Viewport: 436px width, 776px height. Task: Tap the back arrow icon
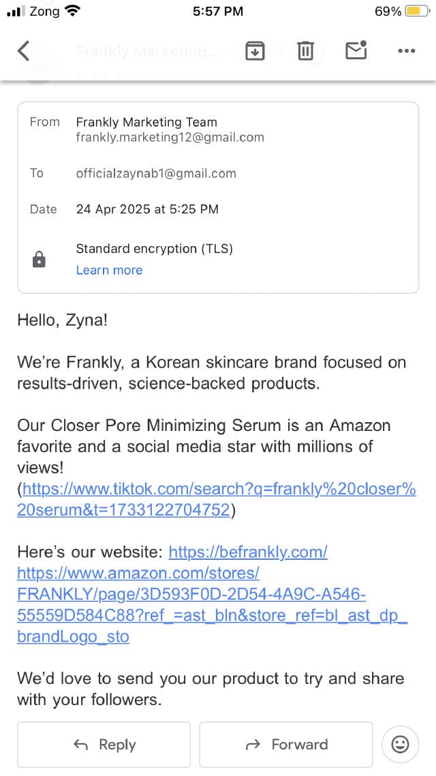click(24, 50)
